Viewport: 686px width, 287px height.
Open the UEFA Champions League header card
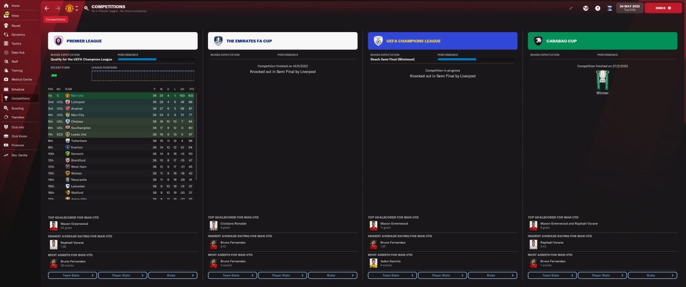tap(443, 41)
